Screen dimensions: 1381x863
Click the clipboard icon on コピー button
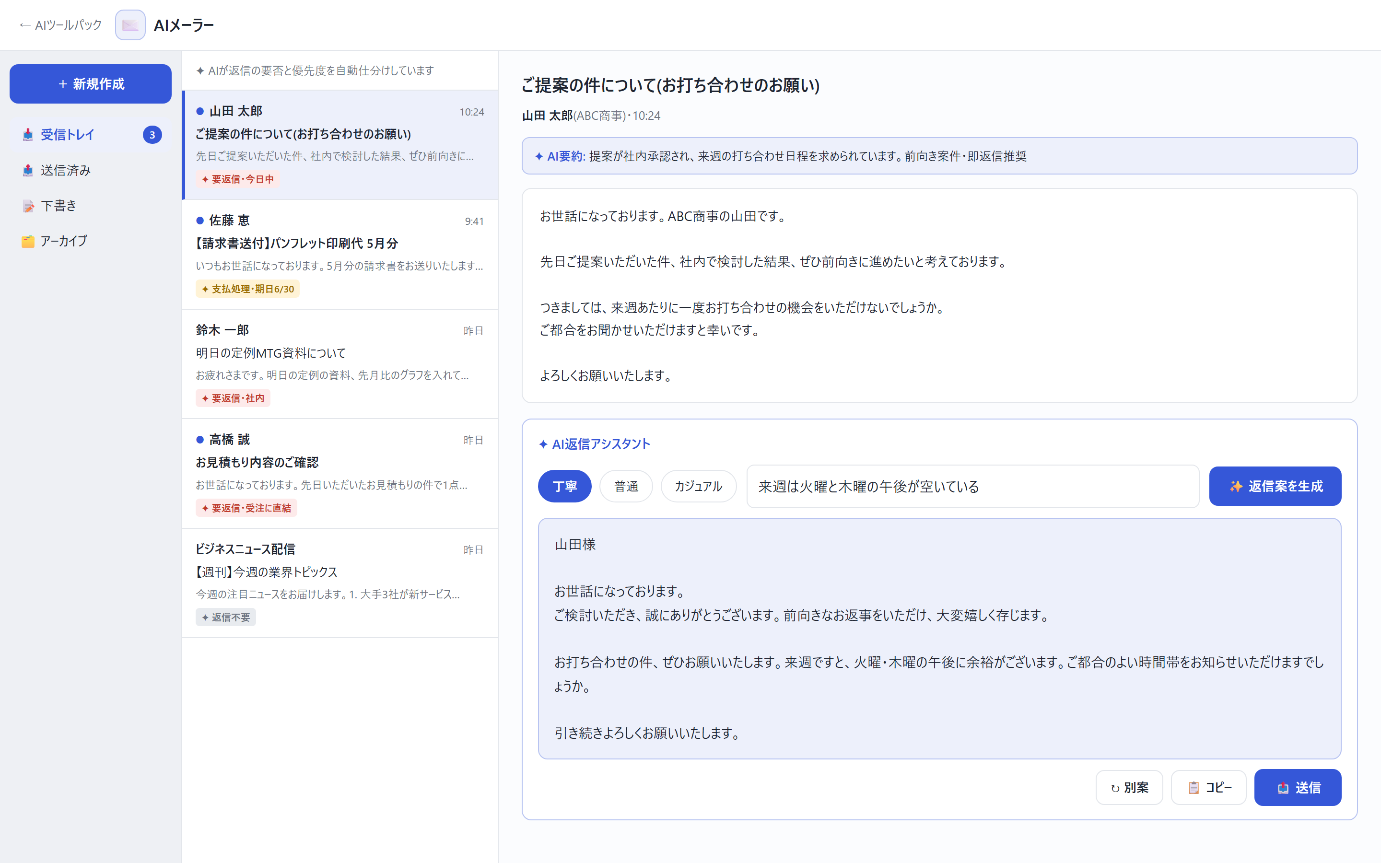1193,788
